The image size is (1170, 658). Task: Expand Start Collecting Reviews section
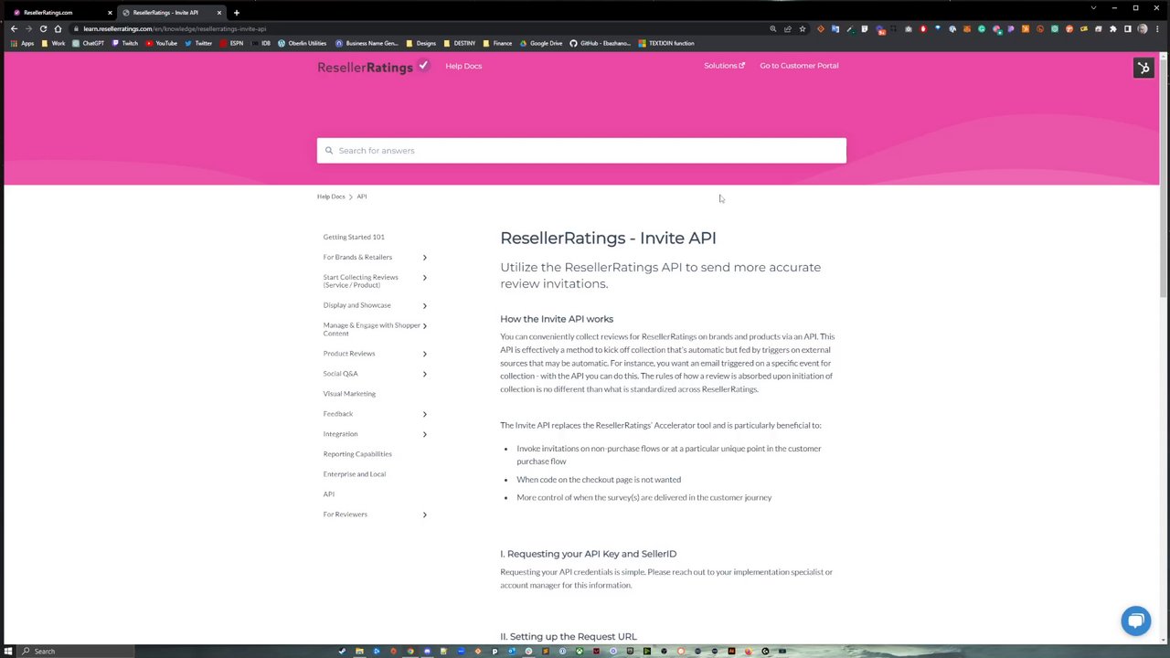424,278
